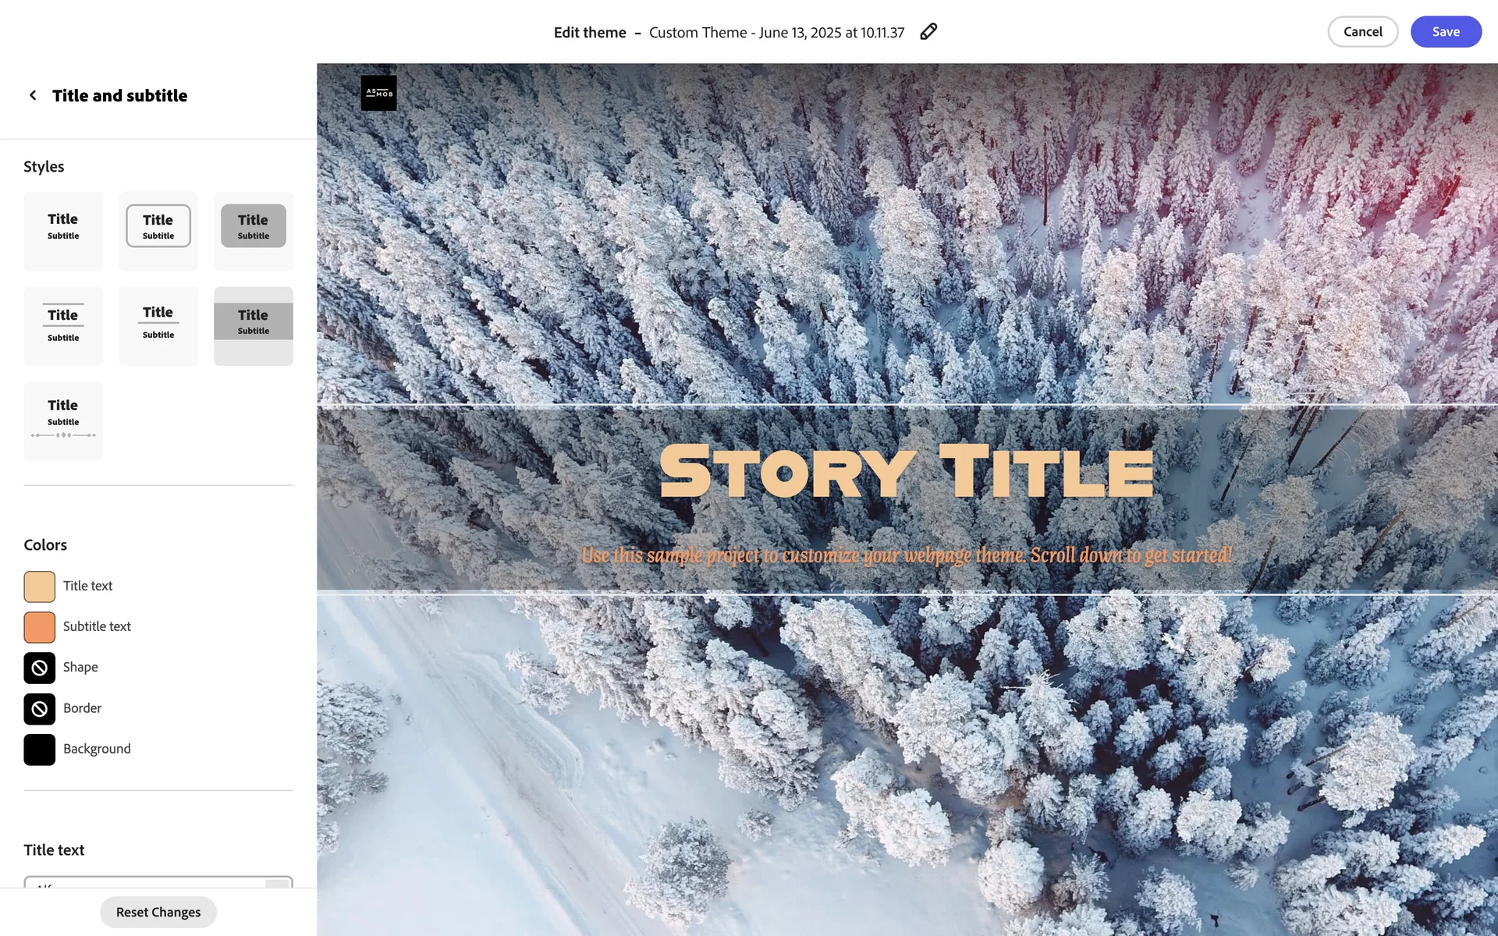
Task: Select the filled gray box title style
Action: (254, 231)
